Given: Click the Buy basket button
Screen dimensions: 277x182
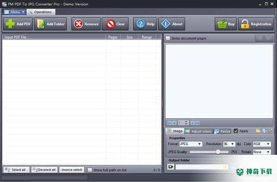Looking at the screenshot, I should pos(226,24).
